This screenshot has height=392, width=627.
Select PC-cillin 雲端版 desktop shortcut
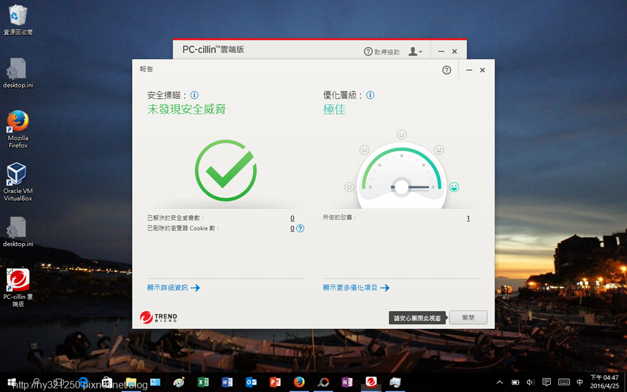pyautogui.click(x=18, y=288)
